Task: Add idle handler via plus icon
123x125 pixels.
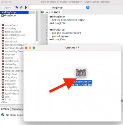Action: 3,97
